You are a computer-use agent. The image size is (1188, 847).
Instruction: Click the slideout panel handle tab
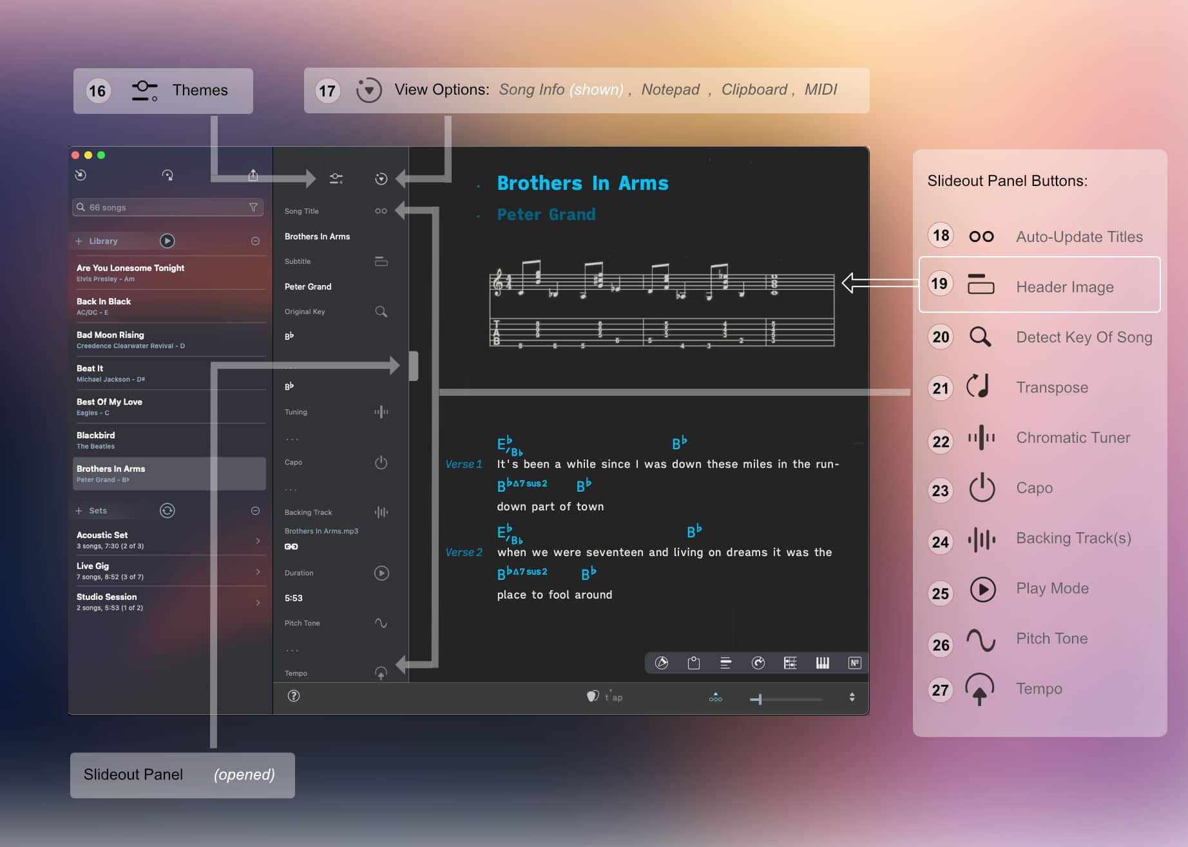[414, 366]
